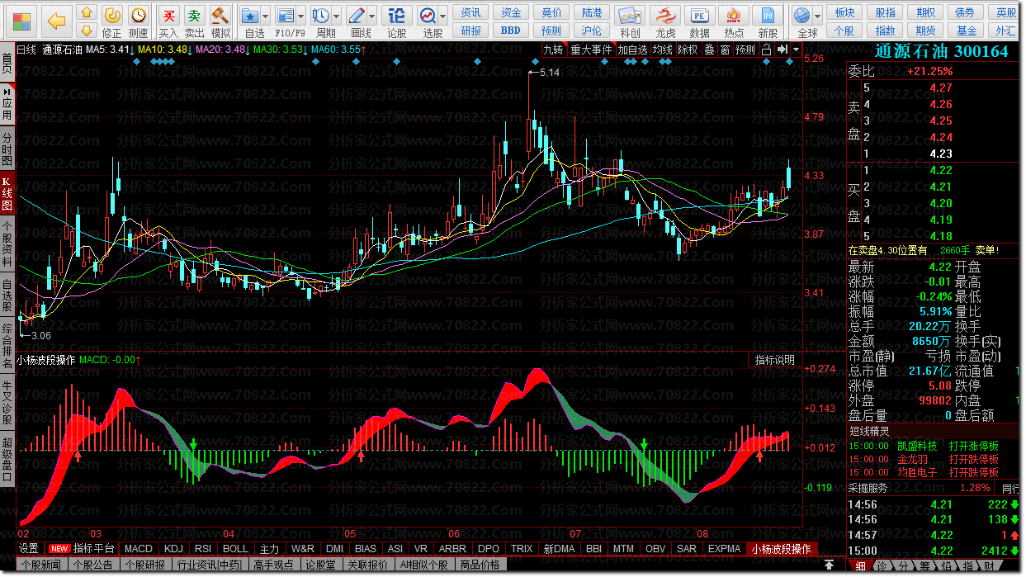
Task: Open the 自选 favorites folder icon
Action: pos(251,15)
